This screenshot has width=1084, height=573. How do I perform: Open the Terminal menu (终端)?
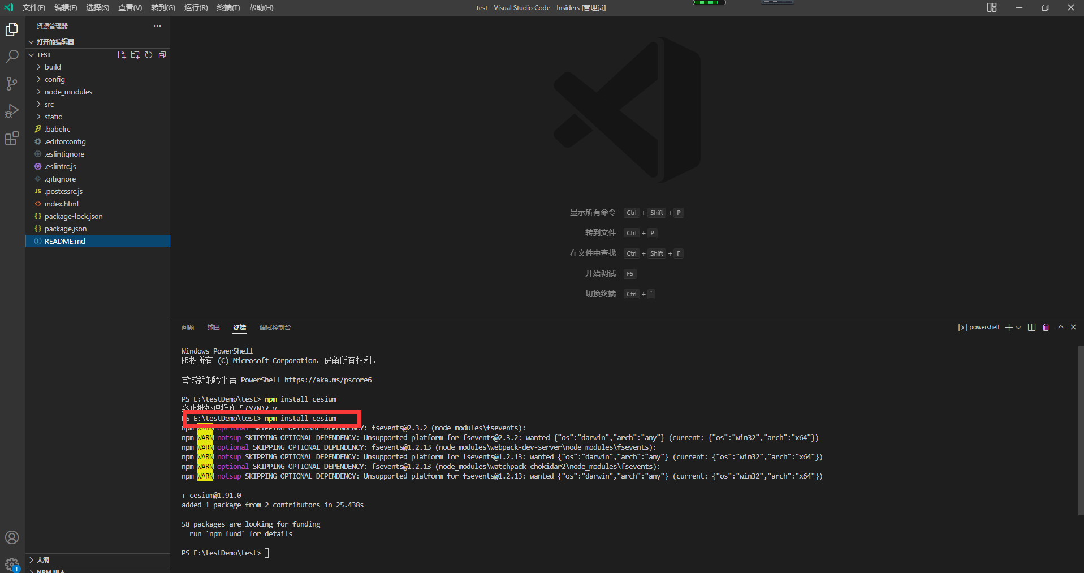(228, 7)
